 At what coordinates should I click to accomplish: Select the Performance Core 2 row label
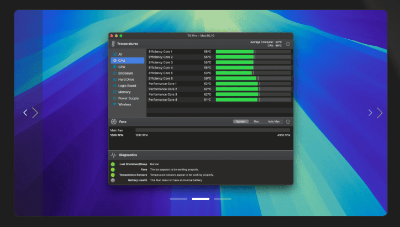(x=163, y=89)
